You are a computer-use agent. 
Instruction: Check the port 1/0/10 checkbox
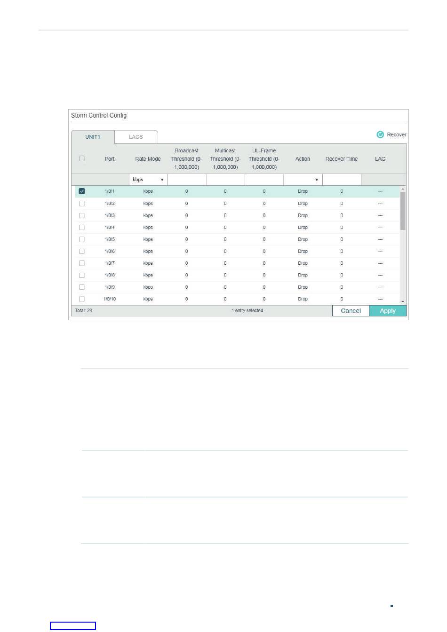(82, 299)
